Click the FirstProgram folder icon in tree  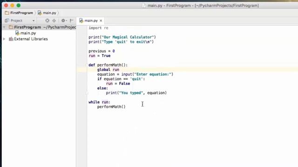point(11,27)
